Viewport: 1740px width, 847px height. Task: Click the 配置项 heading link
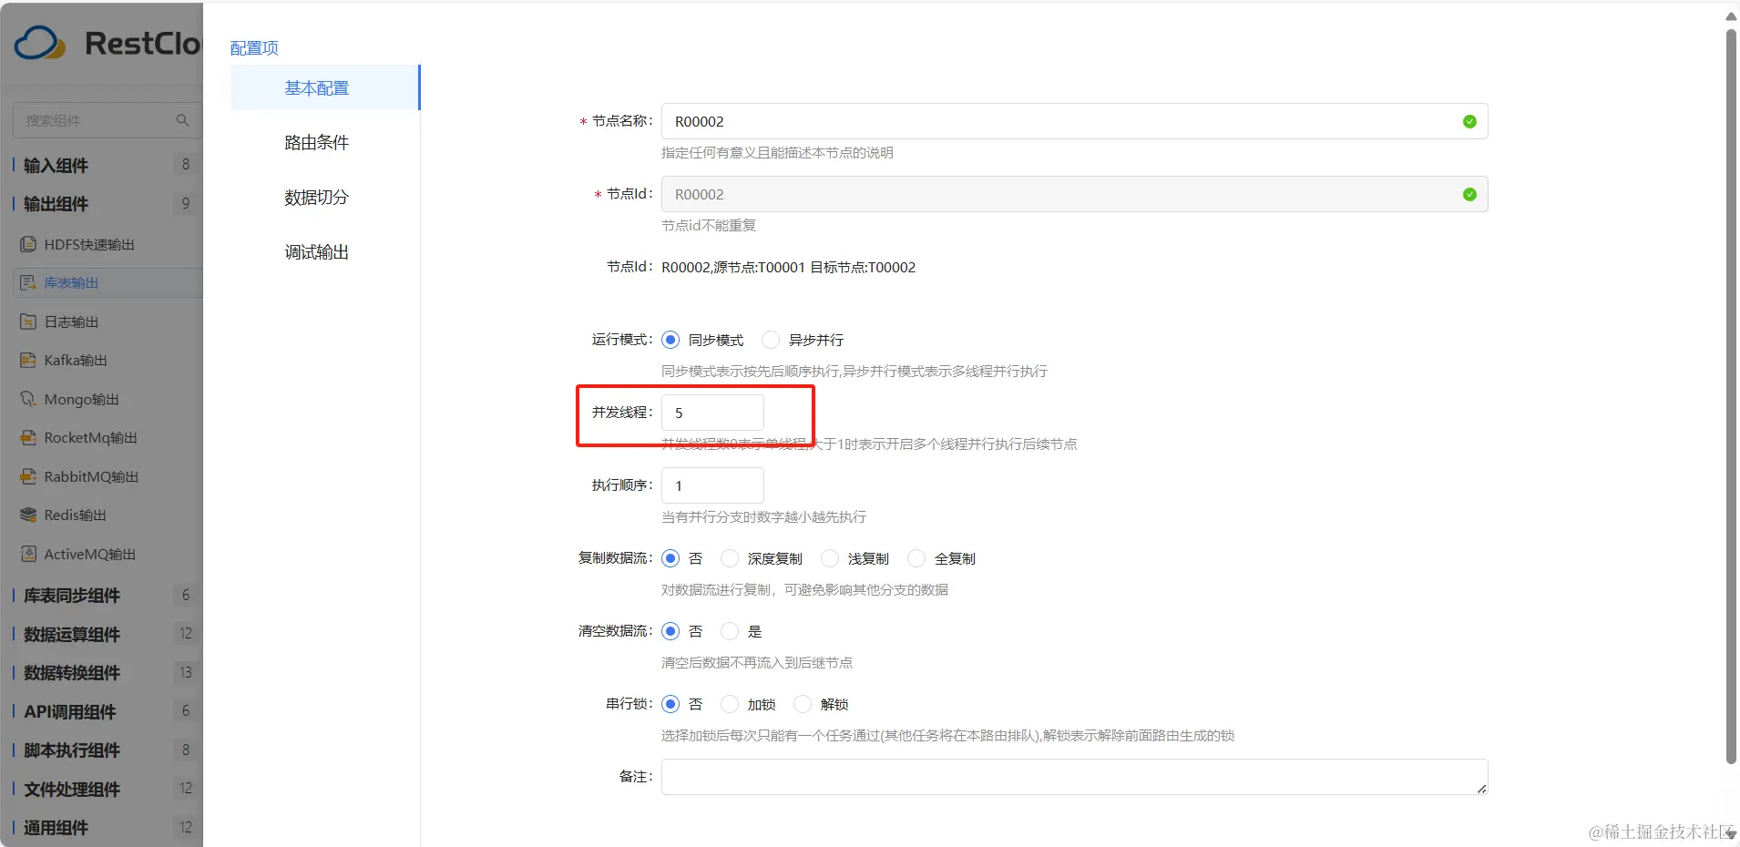(x=254, y=47)
